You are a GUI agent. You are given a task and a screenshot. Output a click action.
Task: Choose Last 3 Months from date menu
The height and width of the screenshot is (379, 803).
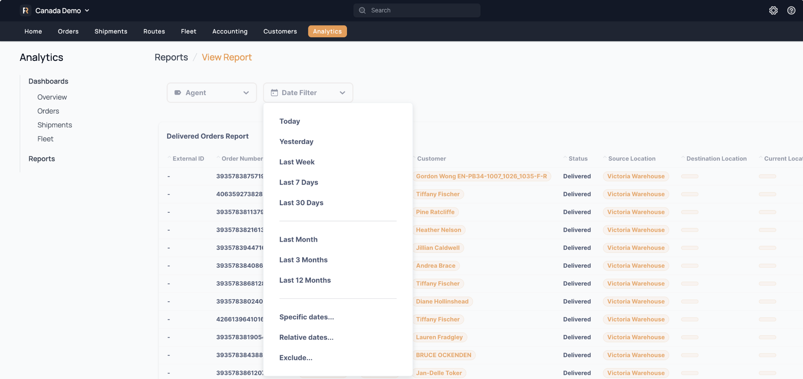point(303,260)
